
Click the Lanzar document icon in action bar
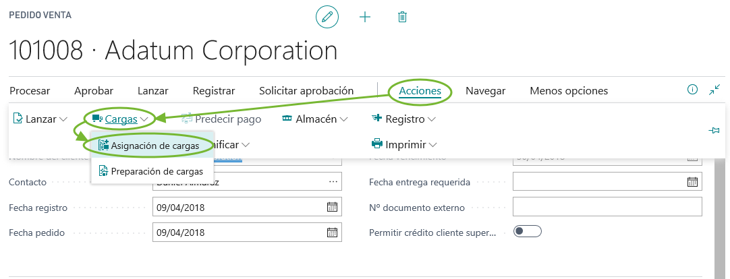(x=18, y=119)
